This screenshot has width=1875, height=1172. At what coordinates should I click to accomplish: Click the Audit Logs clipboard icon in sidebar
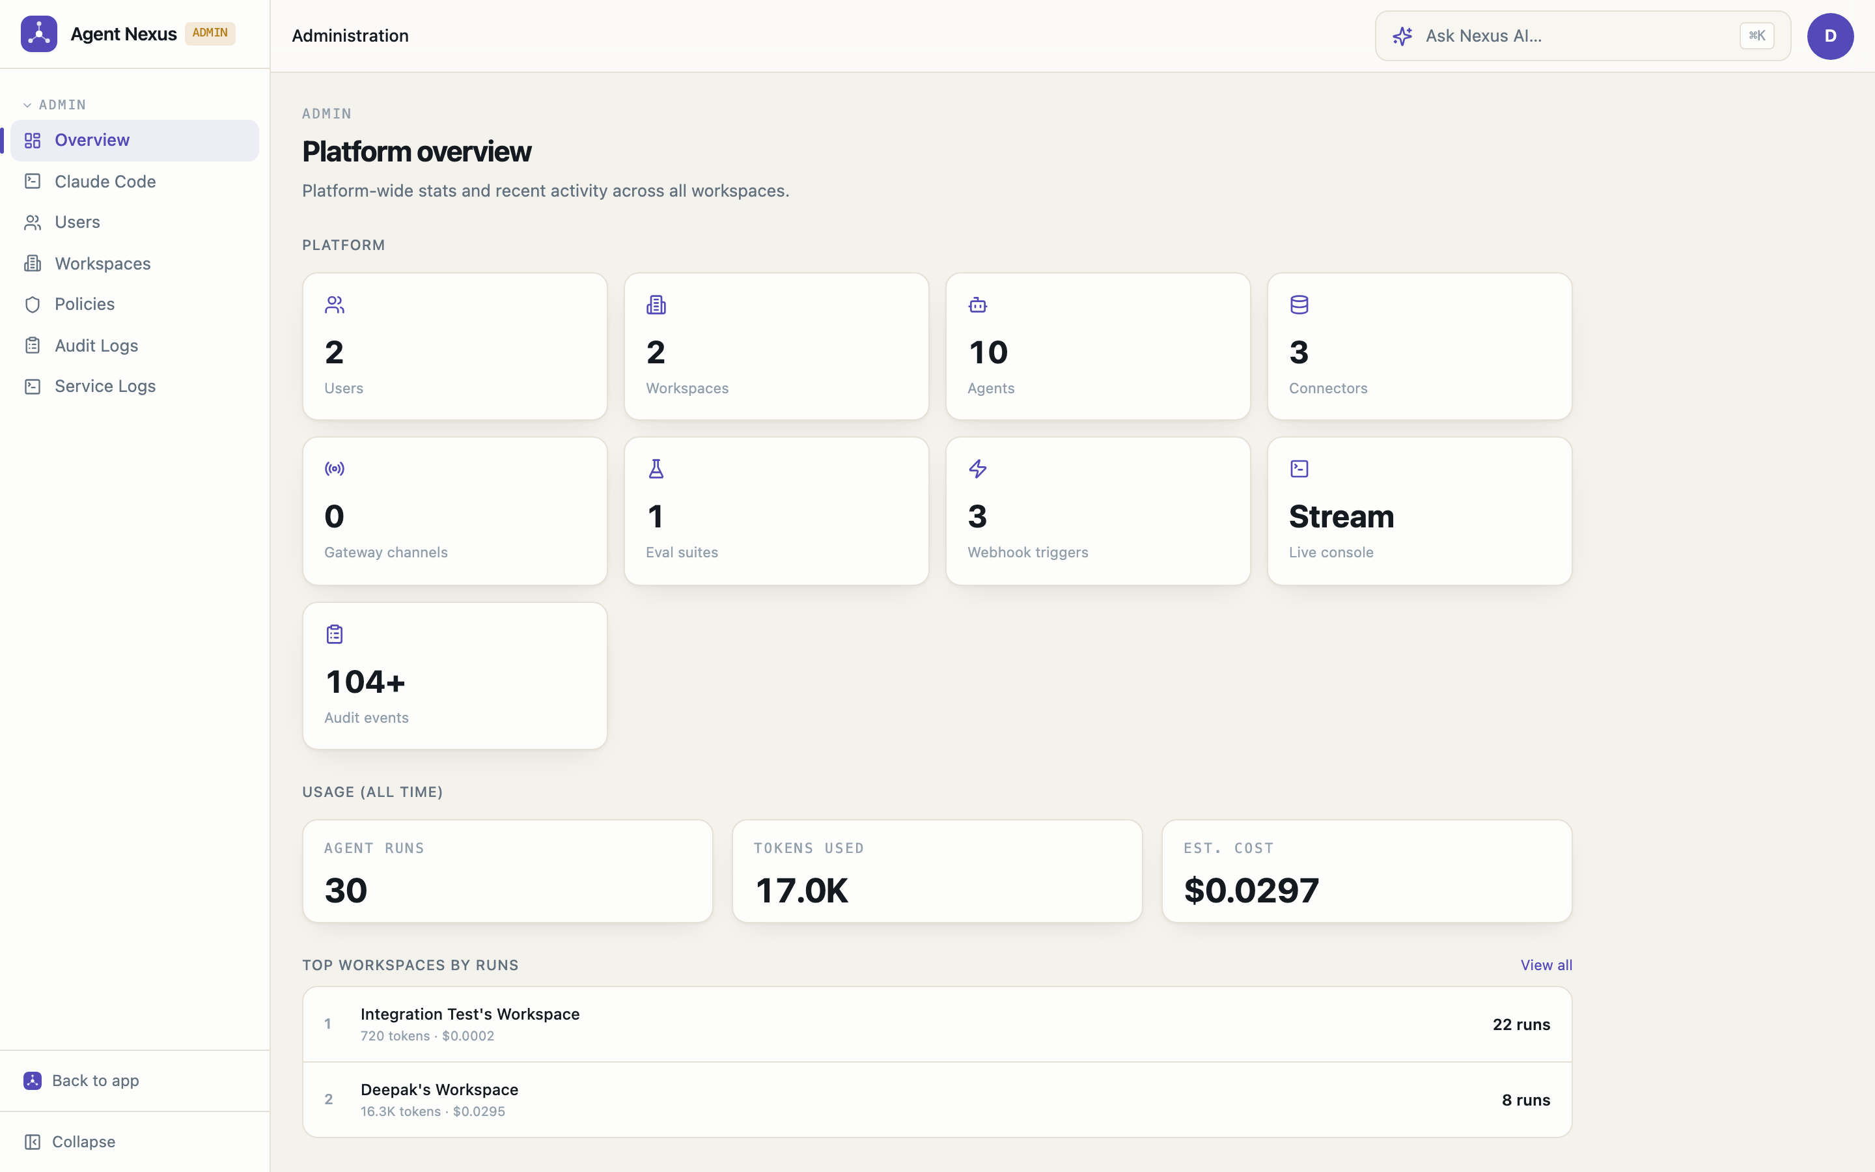(33, 346)
